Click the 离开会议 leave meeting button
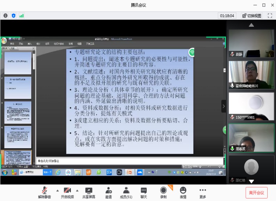276x201 pixels. point(257,193)
